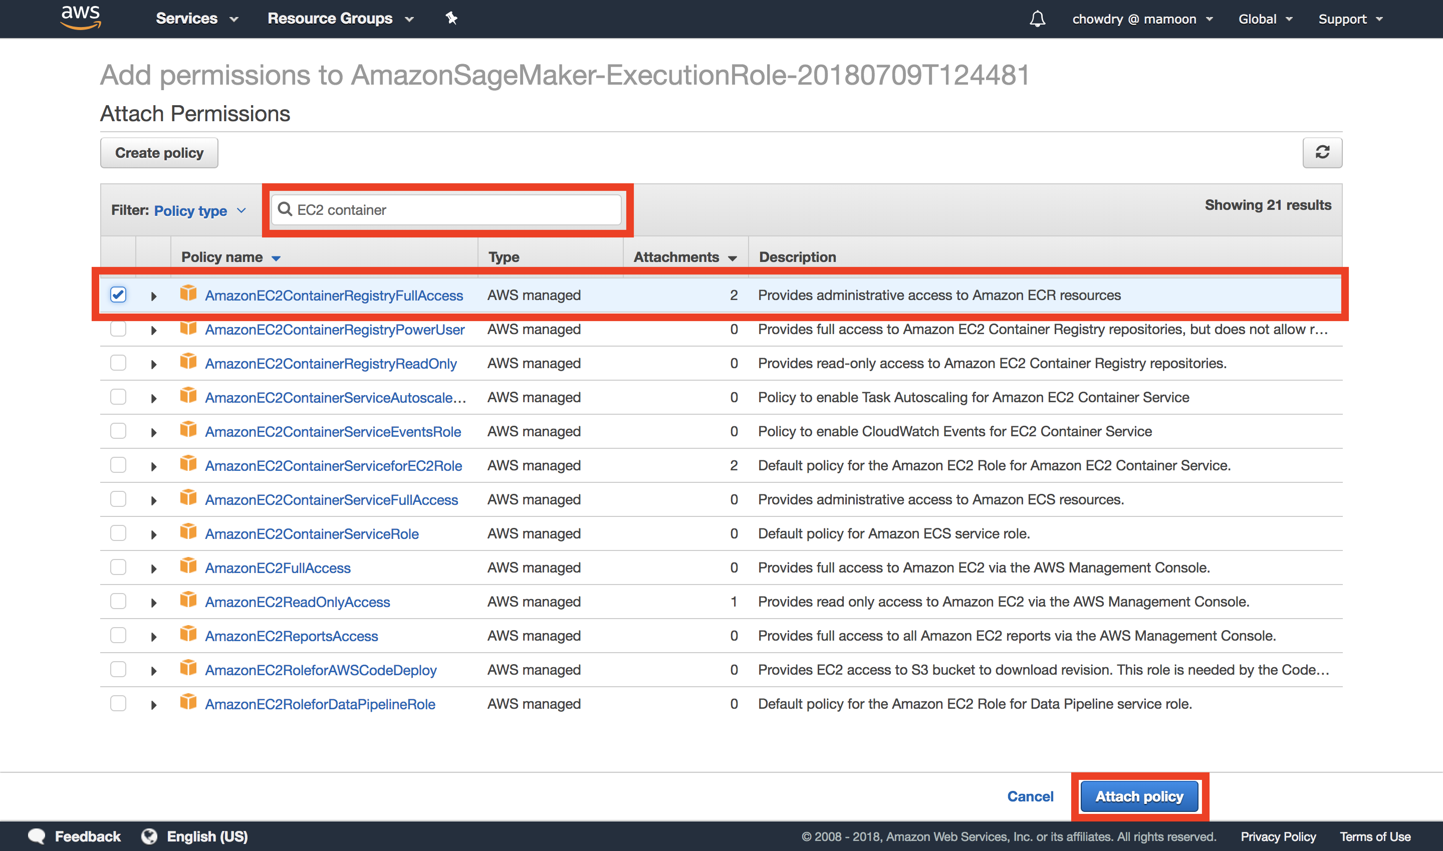Click the orange policy cube icon beside AmazonEC2FullAccess
This screenshot has height=851, width=1443.
point(188,566)
